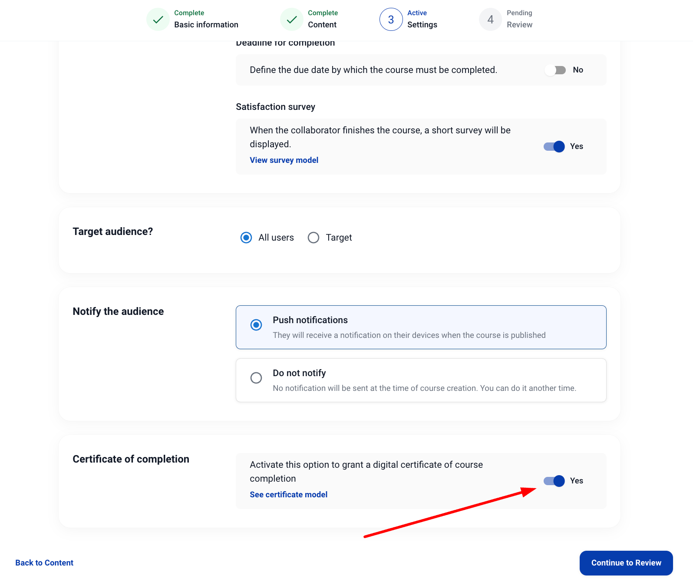
Task: Jump to the Review step label
Action: [x=519, y=25]
